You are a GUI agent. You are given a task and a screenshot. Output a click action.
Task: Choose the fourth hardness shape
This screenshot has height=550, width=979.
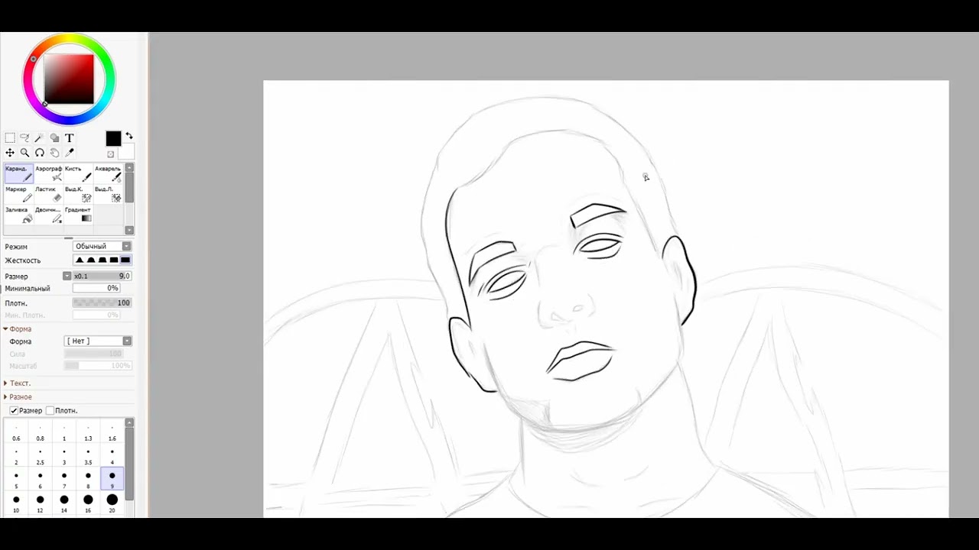click(x=114, y=260)
